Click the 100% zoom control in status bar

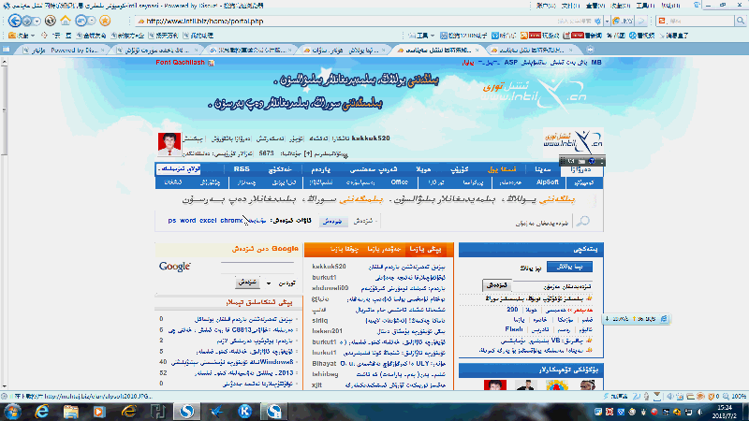pos(736,396)
